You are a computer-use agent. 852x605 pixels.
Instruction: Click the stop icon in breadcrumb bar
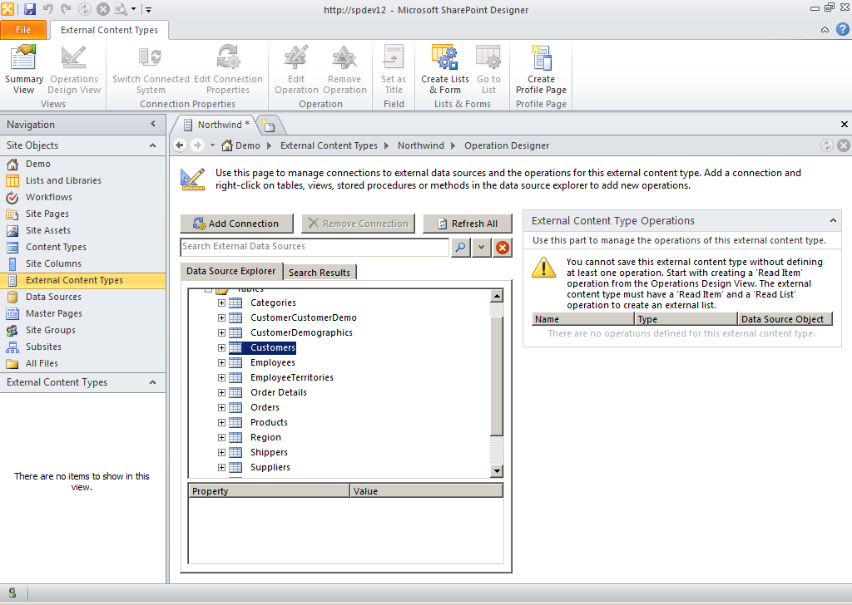pyautogui.click(x=844, y=145)
